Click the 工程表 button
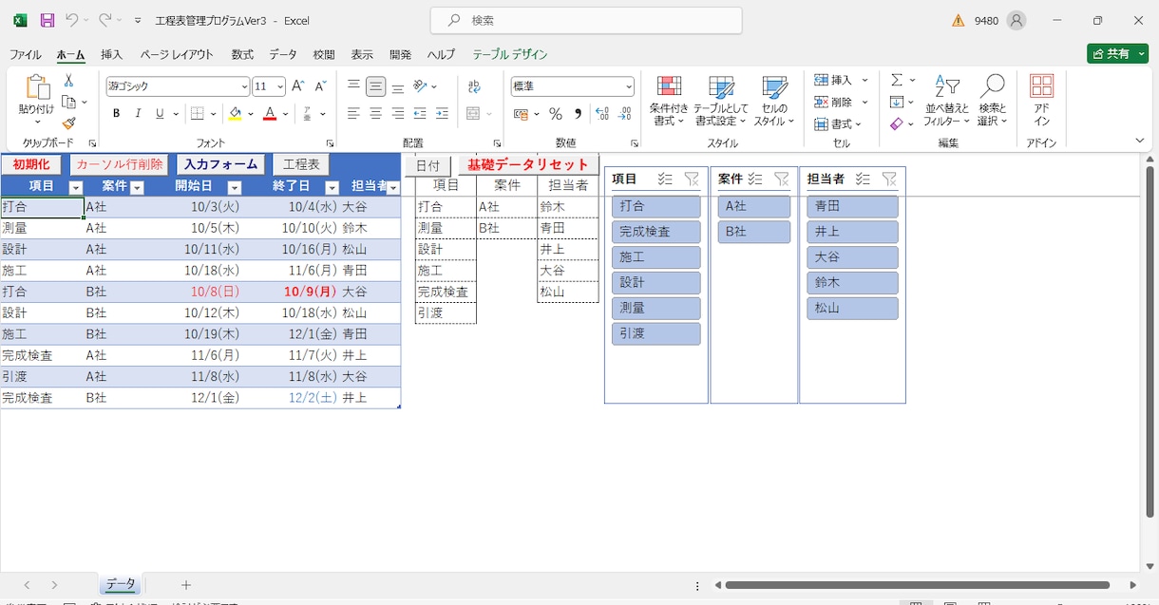1159x605 pixels. (301, 164)
